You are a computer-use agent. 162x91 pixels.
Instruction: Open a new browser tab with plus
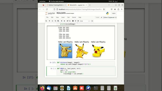(x=90, y=5)
